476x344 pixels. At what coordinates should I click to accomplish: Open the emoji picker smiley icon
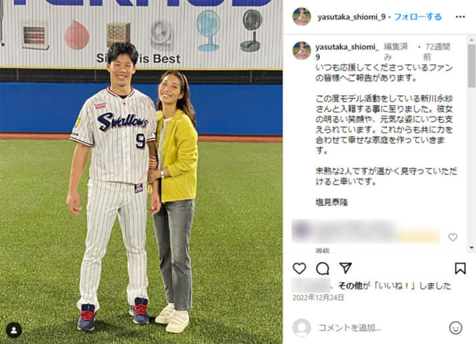pos(455,327)
